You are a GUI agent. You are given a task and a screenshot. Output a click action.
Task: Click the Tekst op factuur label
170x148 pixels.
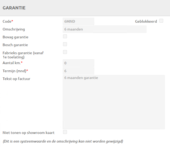click(16, 79)
